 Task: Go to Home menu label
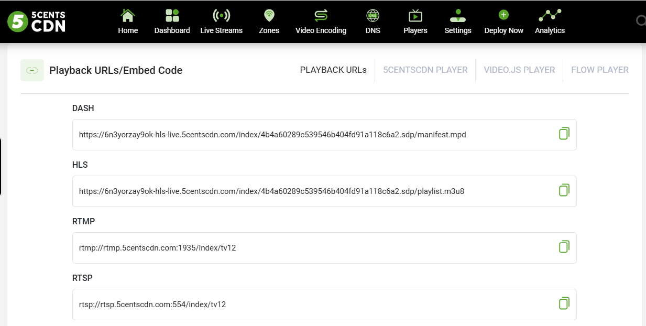[128, 30]
